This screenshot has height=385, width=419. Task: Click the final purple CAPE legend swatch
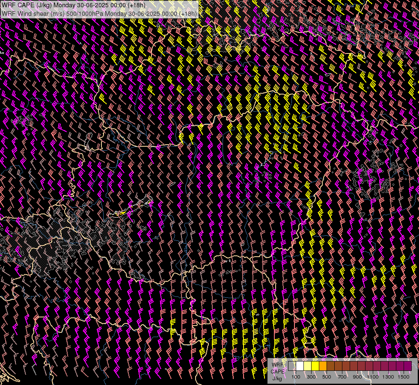point(408,366)
